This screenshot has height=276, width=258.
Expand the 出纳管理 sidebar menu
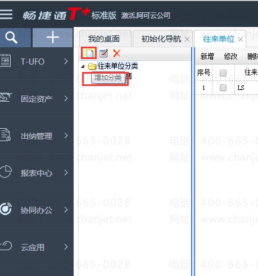coord(66,135)
